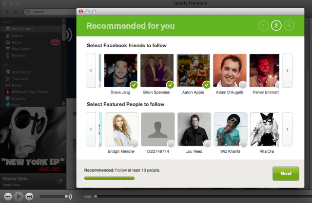Click the Top Lists icon
Screen dimensions: 312x203
[8, 79]
